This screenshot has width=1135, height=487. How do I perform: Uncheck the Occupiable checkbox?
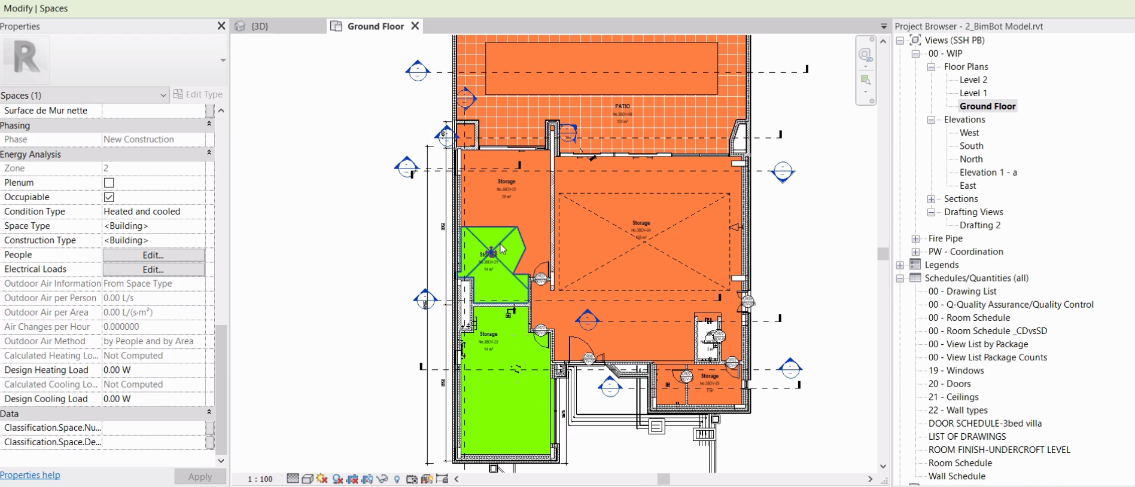(x=109, y=197)
